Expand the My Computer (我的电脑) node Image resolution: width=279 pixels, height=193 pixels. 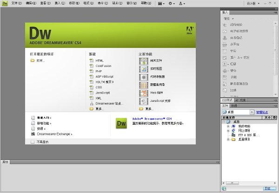[x=228, y=126]
